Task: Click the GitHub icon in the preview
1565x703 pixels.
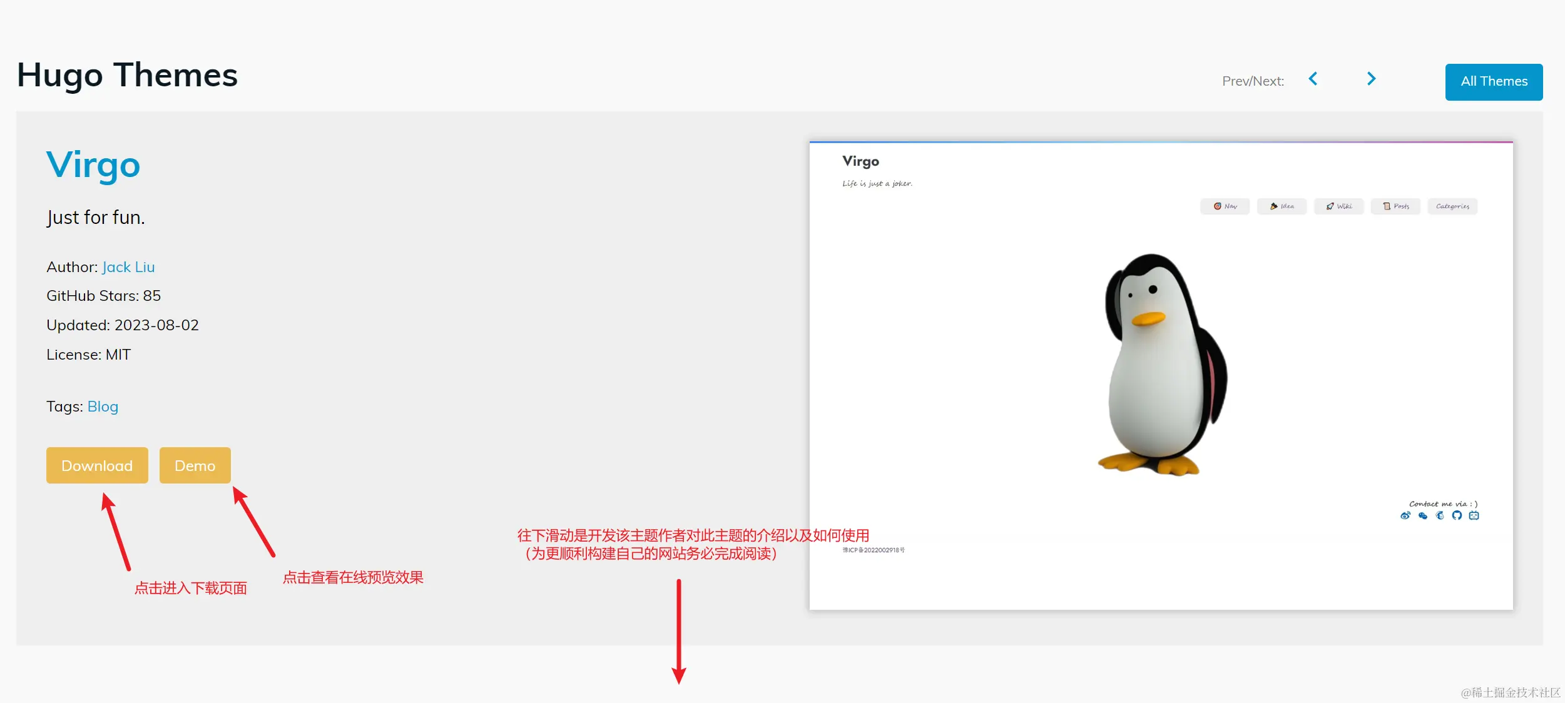Action: pyautogui.click(x=1457, y=515)
